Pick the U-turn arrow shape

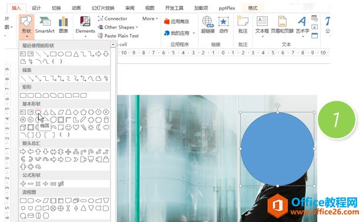pos(91,152)
